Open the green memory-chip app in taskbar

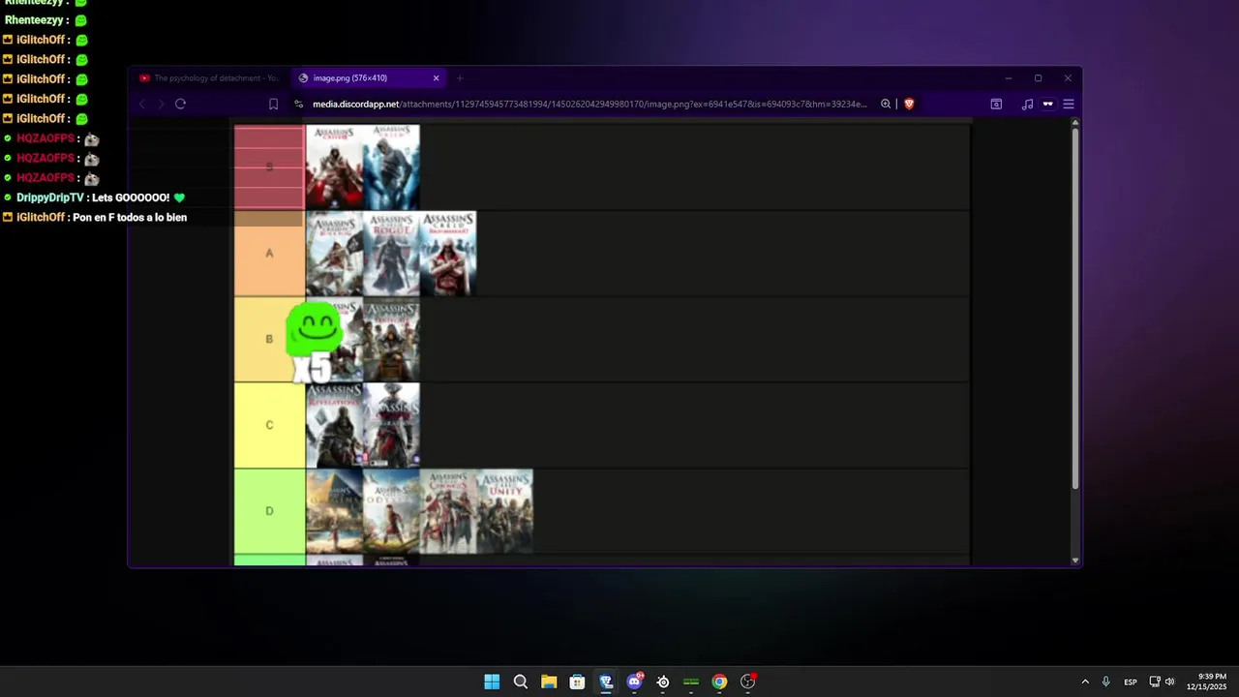(x=691, y=682)
